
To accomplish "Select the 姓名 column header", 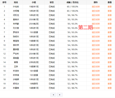I will tap(16, 2).
